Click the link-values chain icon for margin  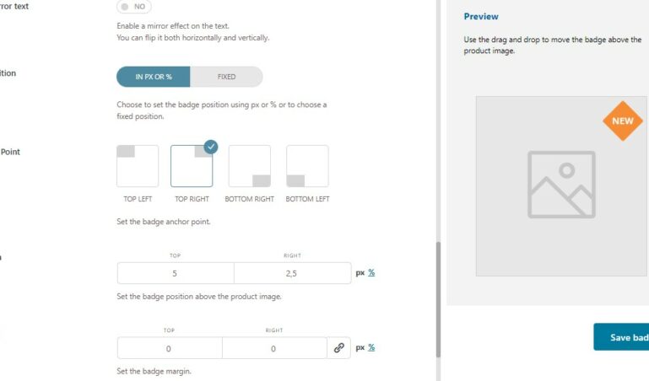(x=339, y=348)
